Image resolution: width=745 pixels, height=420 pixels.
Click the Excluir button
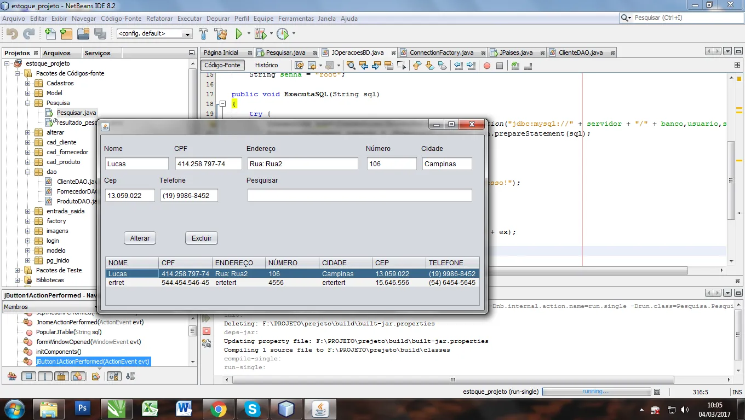coord(202,238)
